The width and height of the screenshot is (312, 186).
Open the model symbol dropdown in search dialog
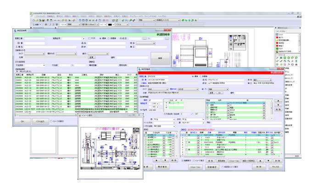click(73, 38)
